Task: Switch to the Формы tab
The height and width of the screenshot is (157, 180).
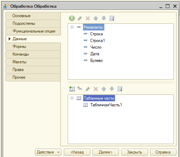Action: [33, 47]
